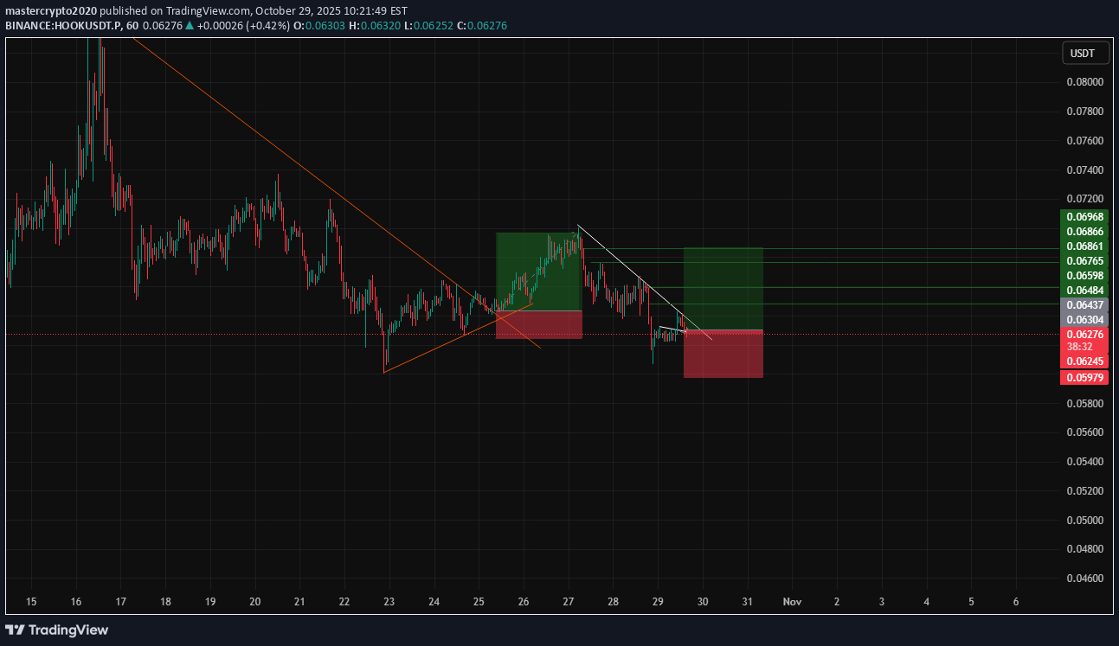
Task: Open the USDT currency selector
Action: pyautogui.click(x=1082, y=54)
